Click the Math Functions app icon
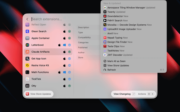Viewport: 180px width, 112px height. pyautogui.click(x=27, y=72)
